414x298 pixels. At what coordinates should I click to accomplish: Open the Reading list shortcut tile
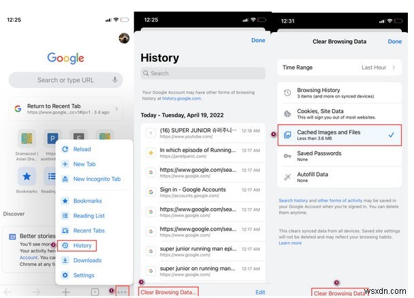click(x=50, y=177)
